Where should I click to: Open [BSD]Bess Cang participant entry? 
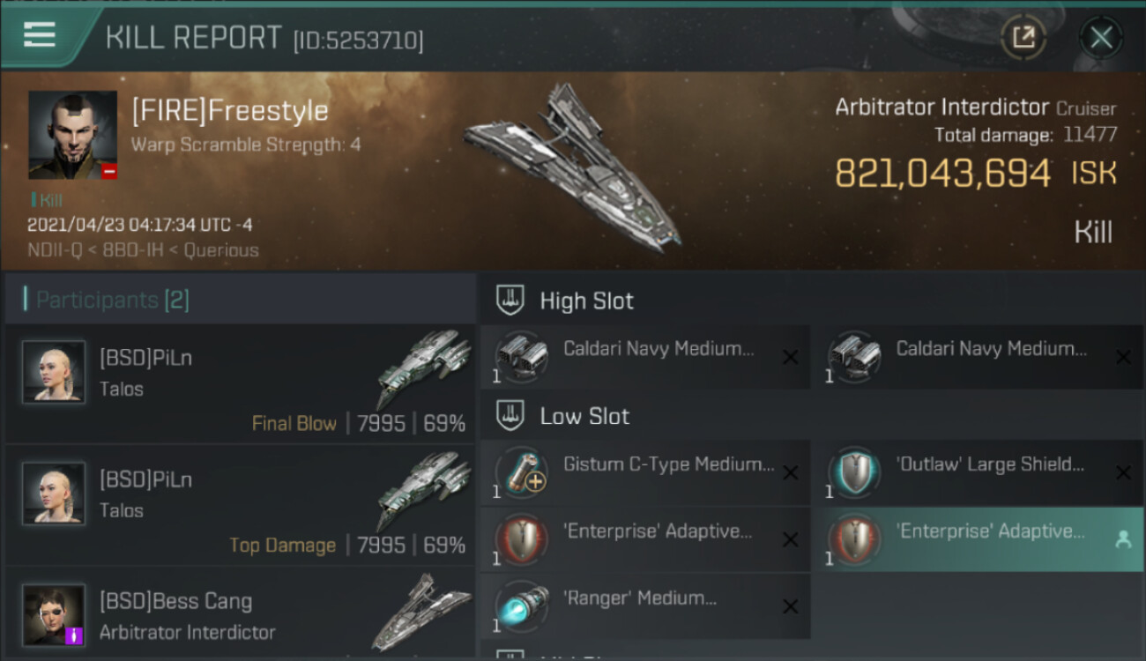pos(240,614)
